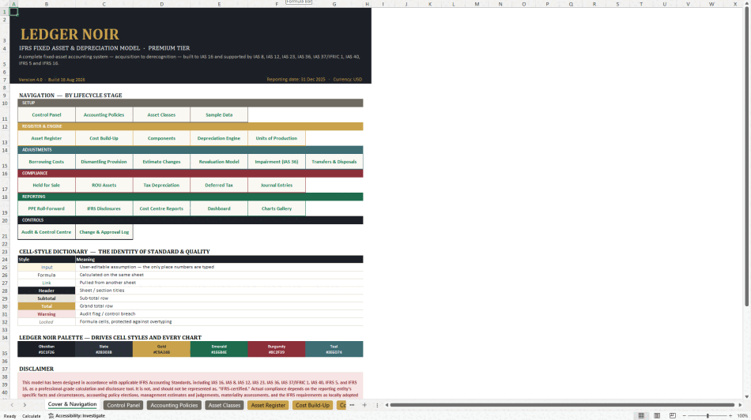The image size is (751, 420).
Task: Open the Units of Production link
Action: click(277, 138)
